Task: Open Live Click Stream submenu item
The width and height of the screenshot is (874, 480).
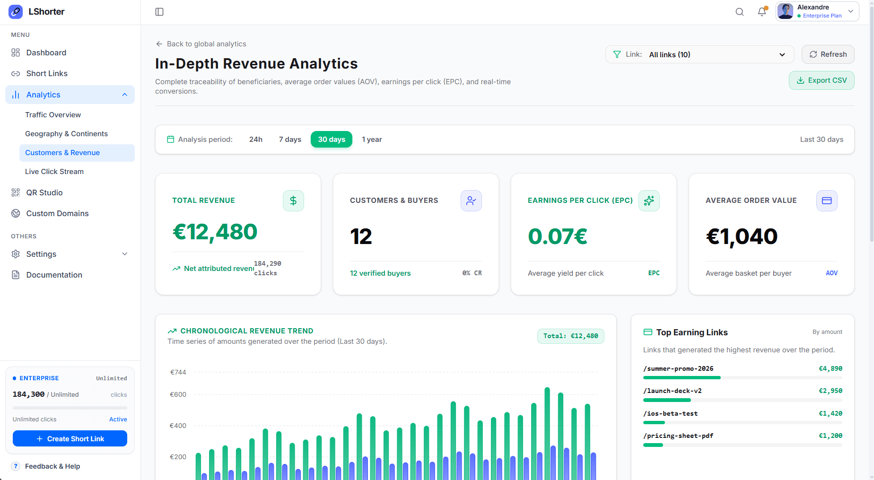Action: pos(77,172)
